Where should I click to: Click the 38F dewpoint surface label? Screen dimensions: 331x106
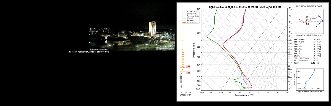coord(245,89)
